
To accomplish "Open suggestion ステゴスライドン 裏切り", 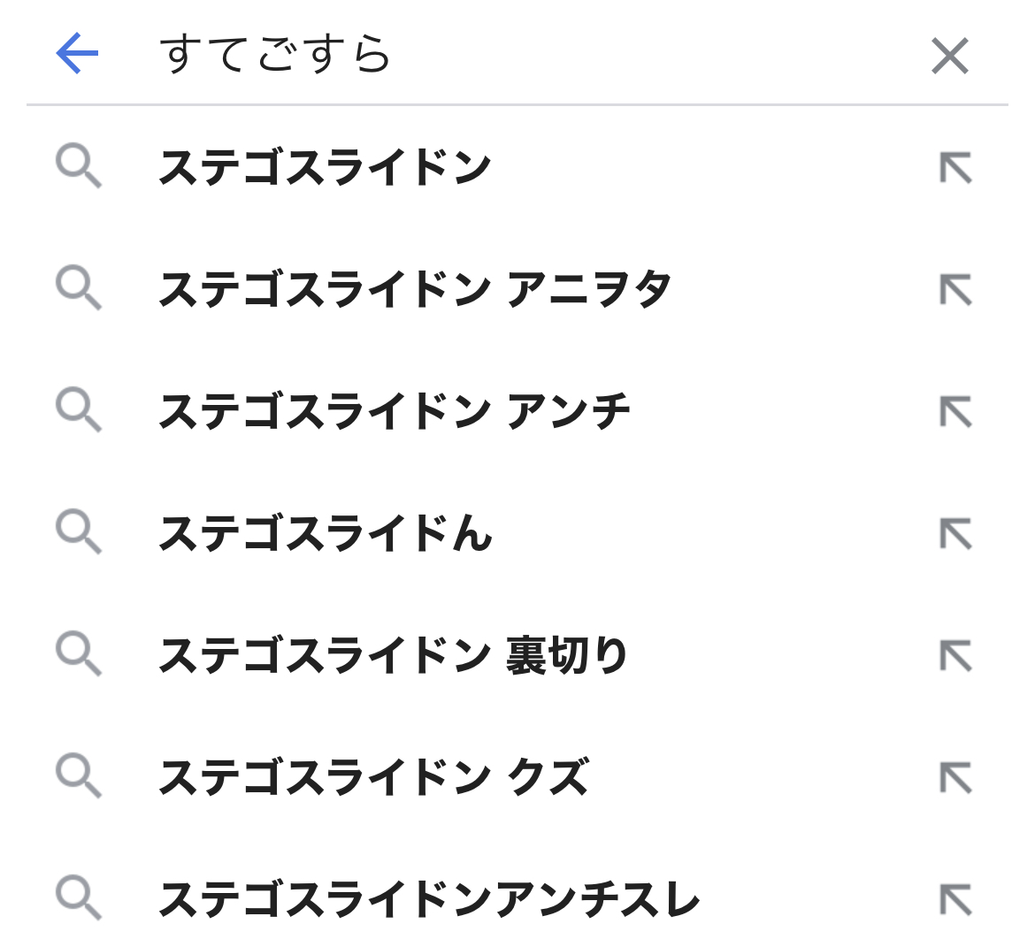I will click(393, 655).
